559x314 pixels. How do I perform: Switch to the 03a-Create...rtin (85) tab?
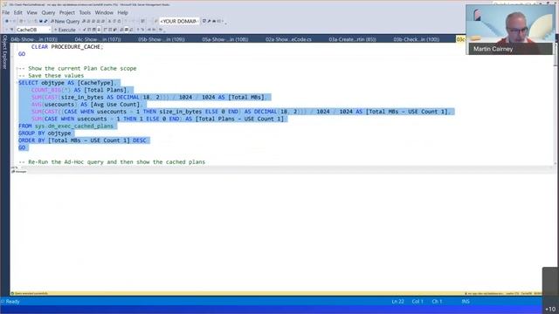coord(352,39)
